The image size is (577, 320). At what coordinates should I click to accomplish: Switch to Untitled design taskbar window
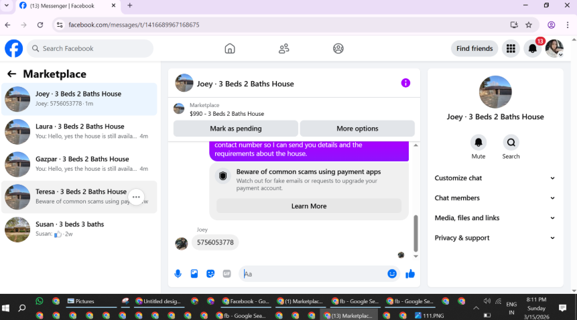[x=158, y=301]
